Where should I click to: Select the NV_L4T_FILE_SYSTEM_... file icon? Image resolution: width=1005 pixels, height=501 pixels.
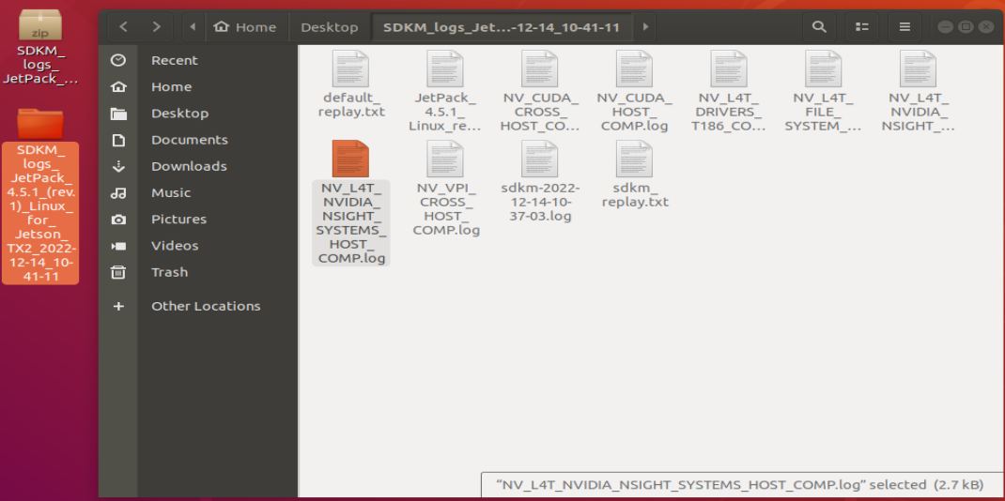click(823, 68)
